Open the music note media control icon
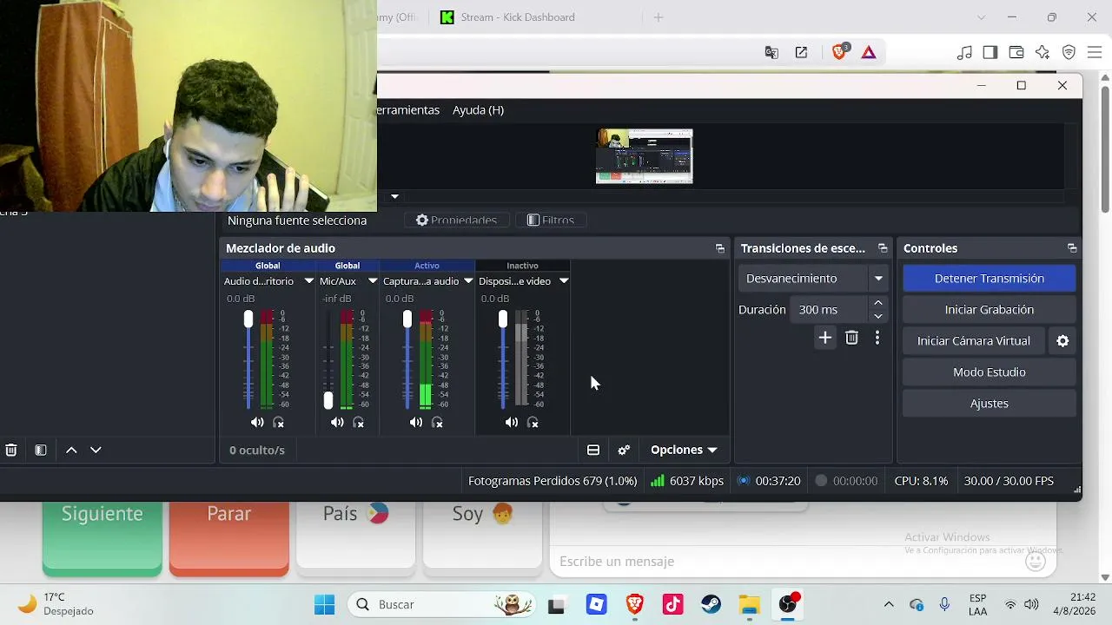This screenshot has width=1112, height=625. click(964, 53)
